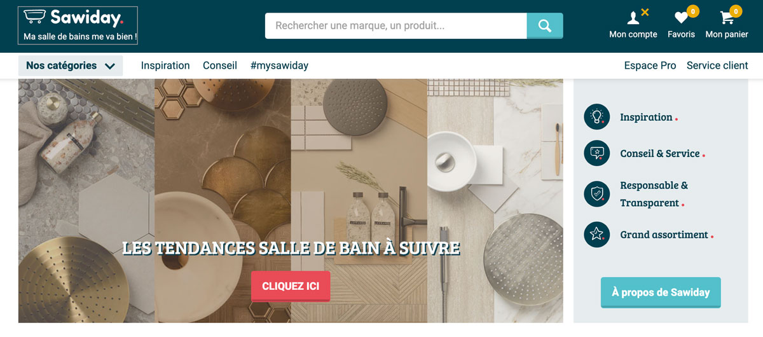
Task: Click the Responsable & Transparent shield icon
Action: coord(596,194)
